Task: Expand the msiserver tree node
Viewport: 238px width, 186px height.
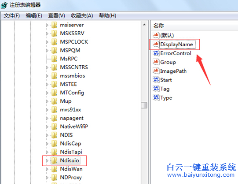Action: pos(47,25)
